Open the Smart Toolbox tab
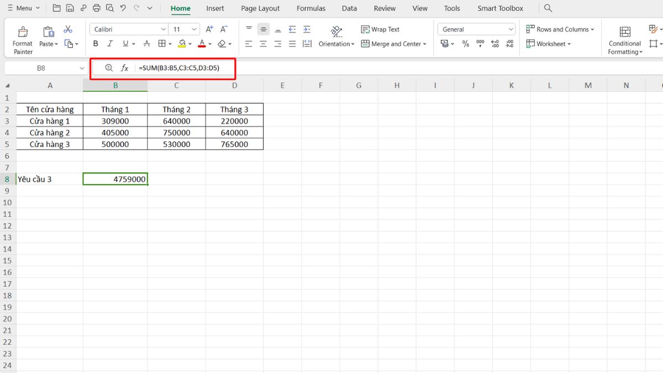This screenshot has height=373, width=663. [x=500, y=8]
